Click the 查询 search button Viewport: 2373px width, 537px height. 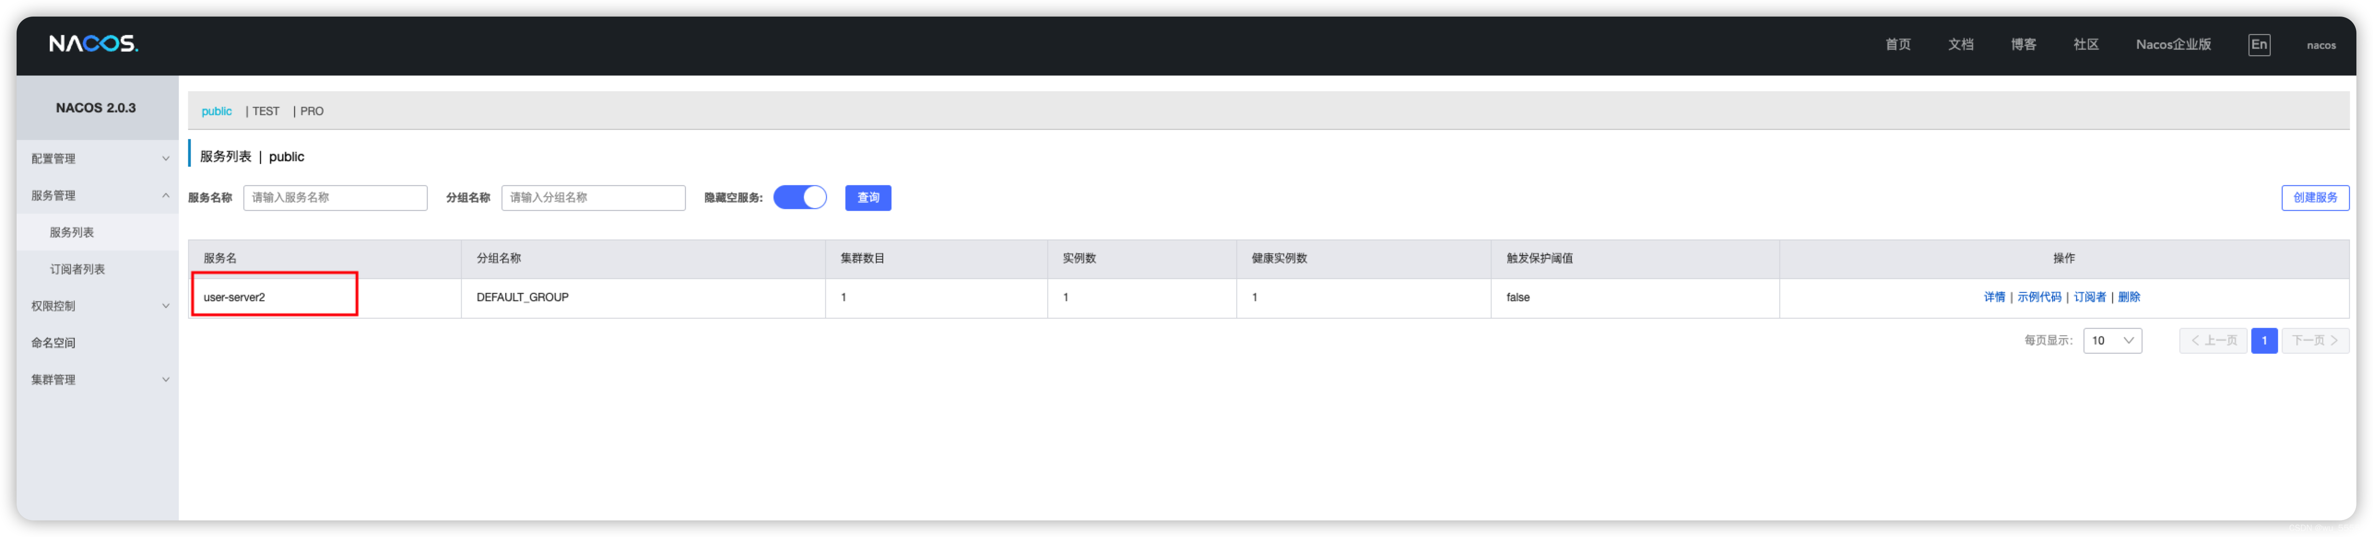point(868,198)
